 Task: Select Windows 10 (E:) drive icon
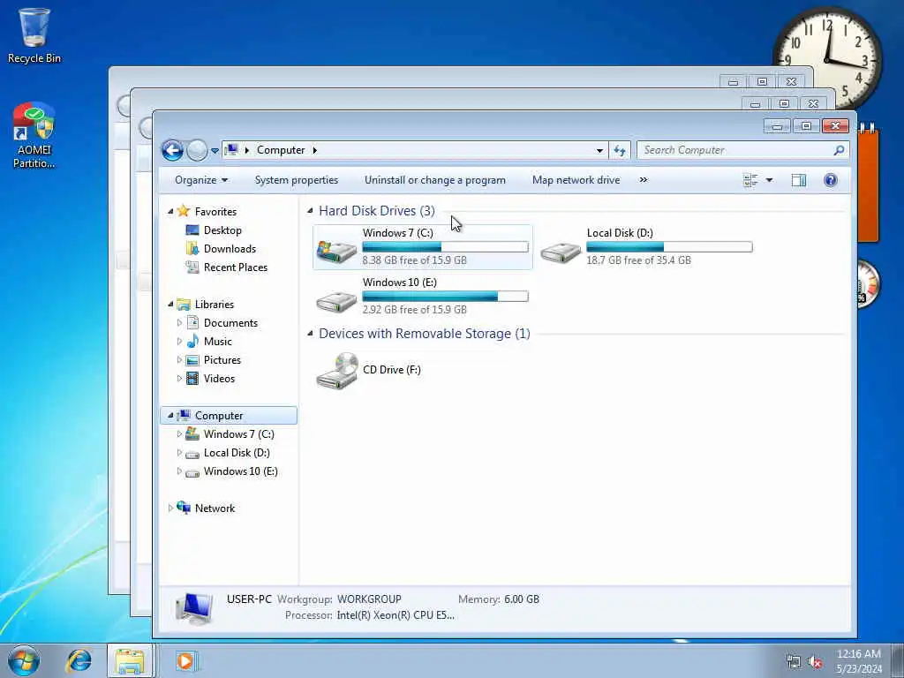(336, 300)
